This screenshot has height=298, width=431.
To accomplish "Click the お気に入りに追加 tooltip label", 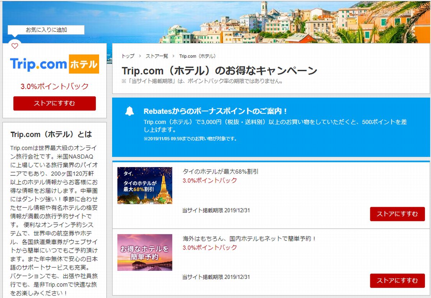I will (46, 30).
